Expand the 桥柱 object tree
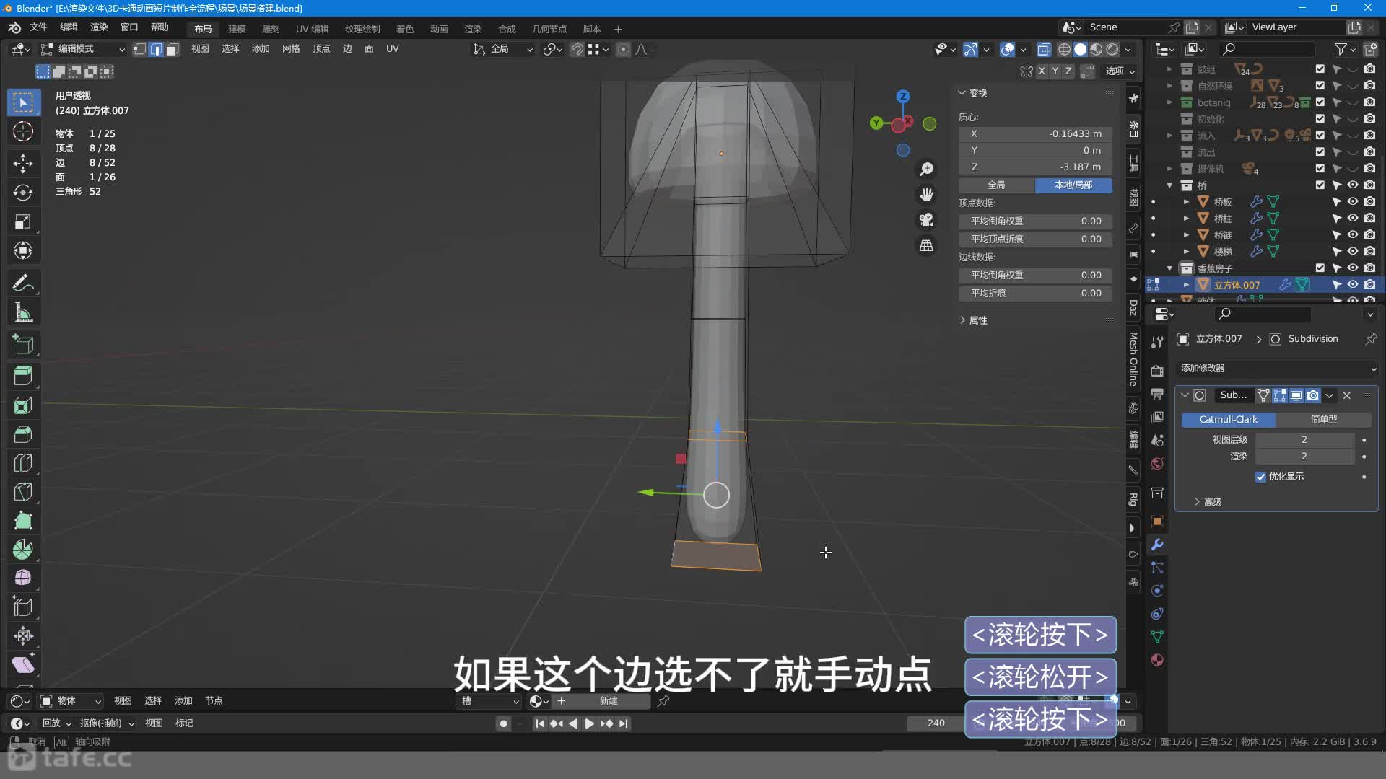This screenshot has width=1386, height=779. coord(1186,219)
